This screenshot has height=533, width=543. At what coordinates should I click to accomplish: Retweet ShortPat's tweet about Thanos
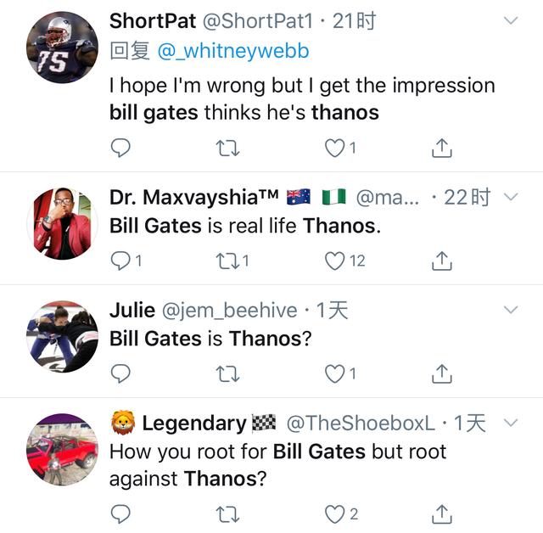coord(227,149)
